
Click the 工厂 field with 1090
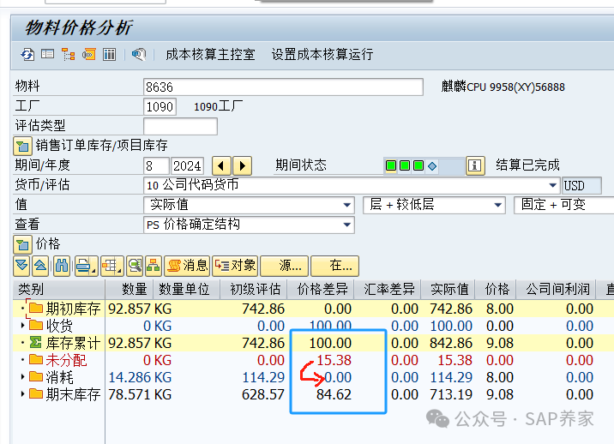point(160,106)
